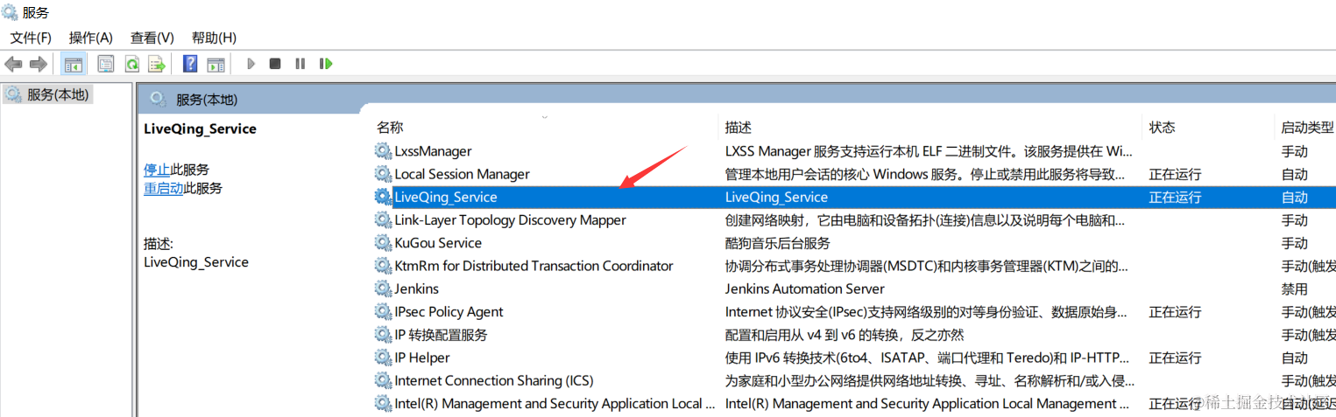1336x417 pixels.
Task: Click the gear icon beside Intel(R) Management and Security
Action: 383,404
